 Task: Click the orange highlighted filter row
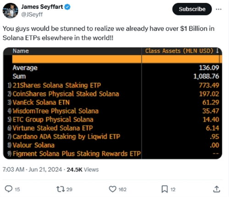tap(117, 59)
